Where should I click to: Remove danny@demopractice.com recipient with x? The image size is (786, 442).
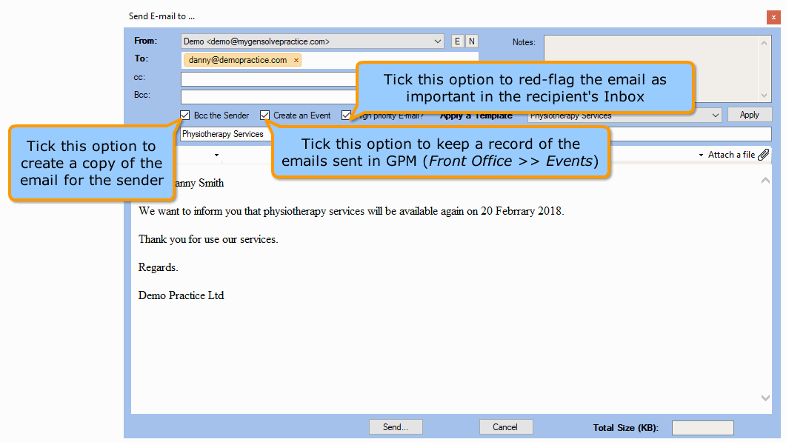point(296,60)
